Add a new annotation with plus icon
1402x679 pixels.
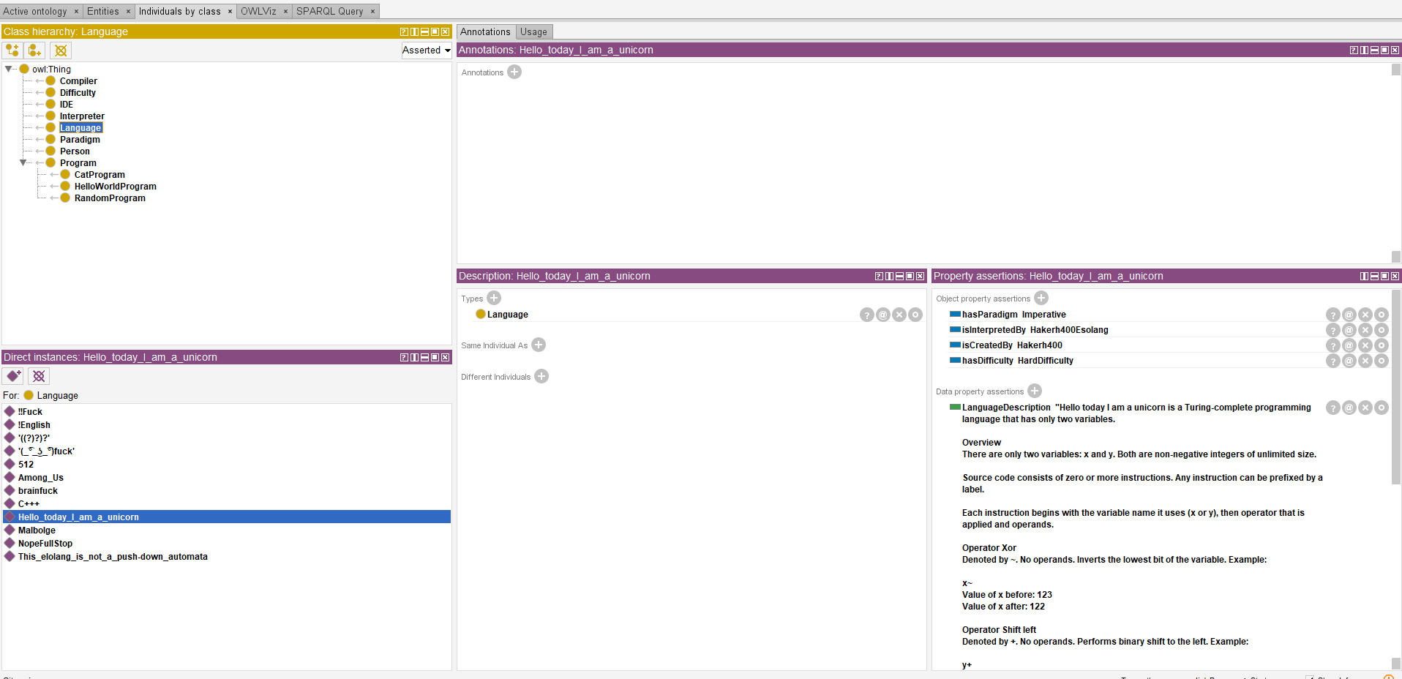(x=514, y=72)
